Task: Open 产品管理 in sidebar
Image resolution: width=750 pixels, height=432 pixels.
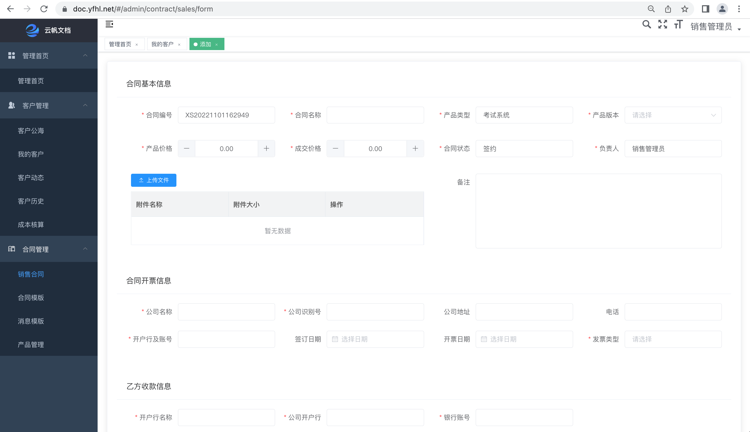Action: [49, 344]
